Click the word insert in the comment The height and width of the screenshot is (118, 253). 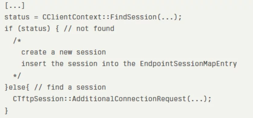click(34, 64)
